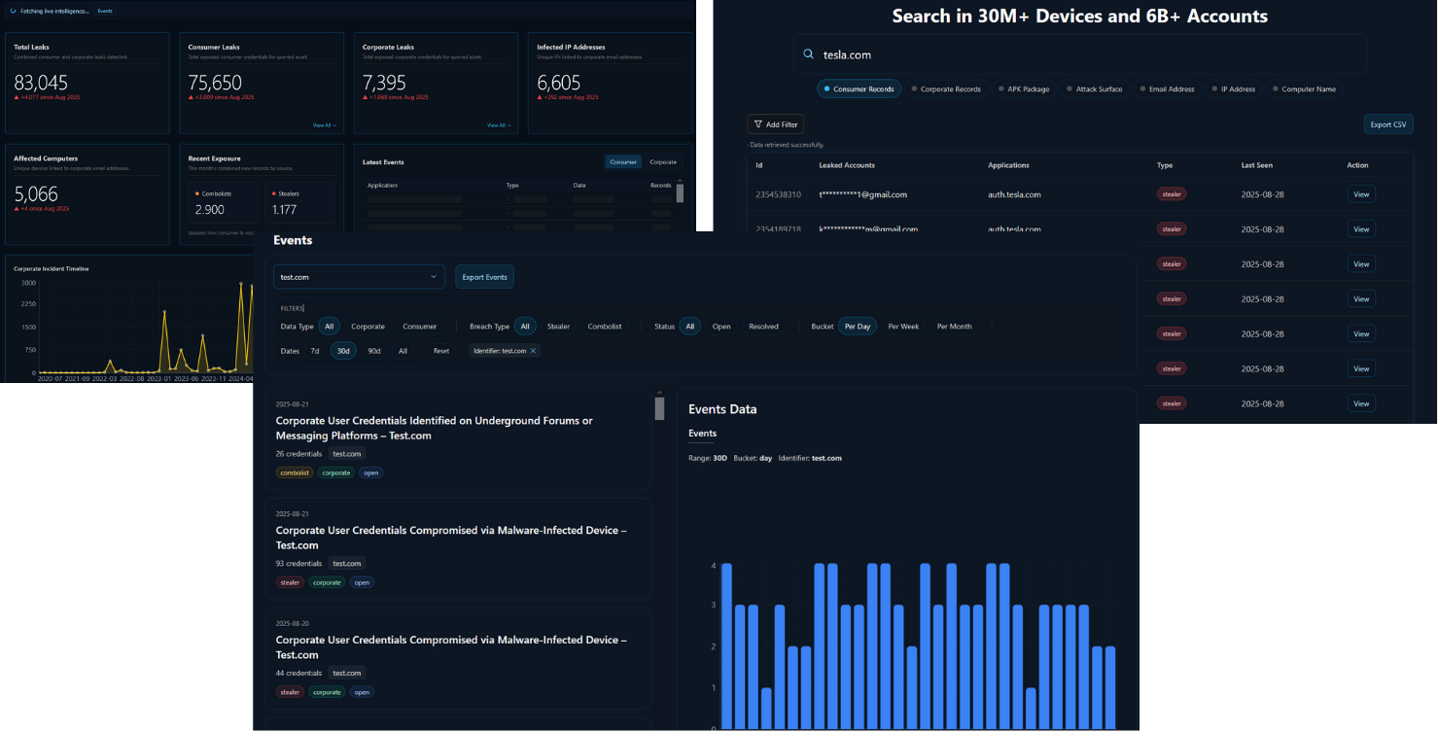Open View All under Consumer Leaks

click(x=325, y=124)
